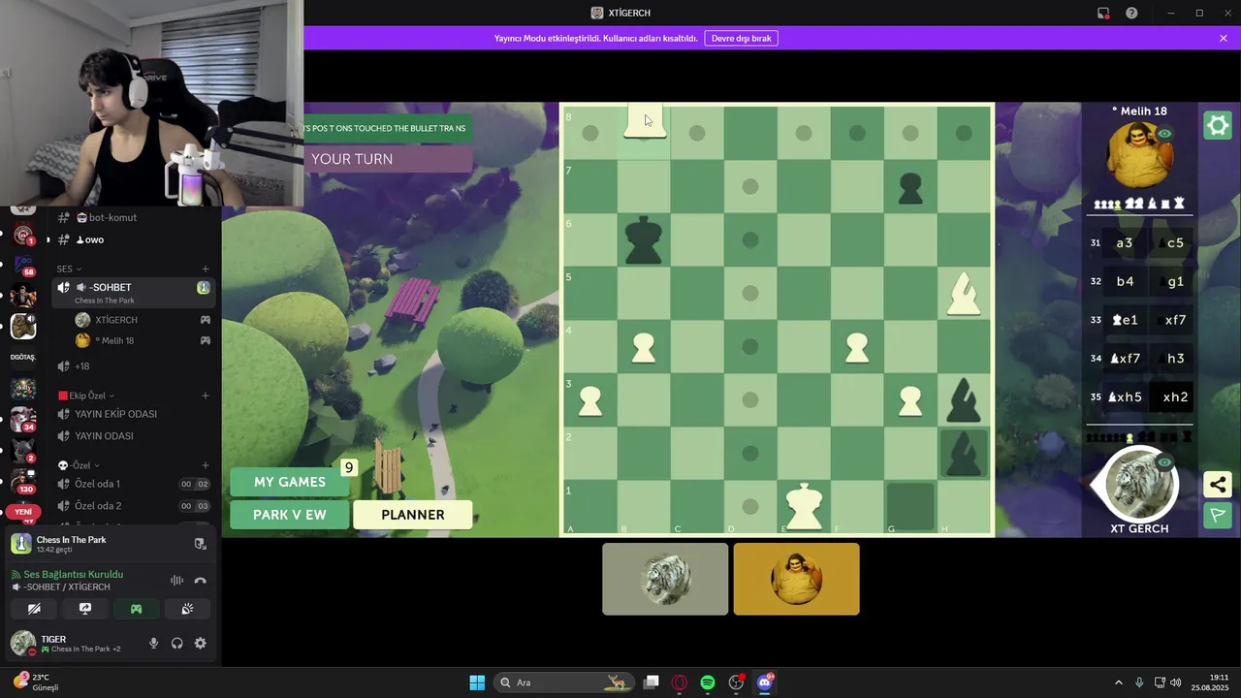Open the chess game settings gear
Screen dimensions: 1241x698
1218,125
